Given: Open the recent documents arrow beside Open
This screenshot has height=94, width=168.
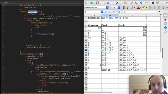Looking at the screenshot, I should click(x=94, y=3).
